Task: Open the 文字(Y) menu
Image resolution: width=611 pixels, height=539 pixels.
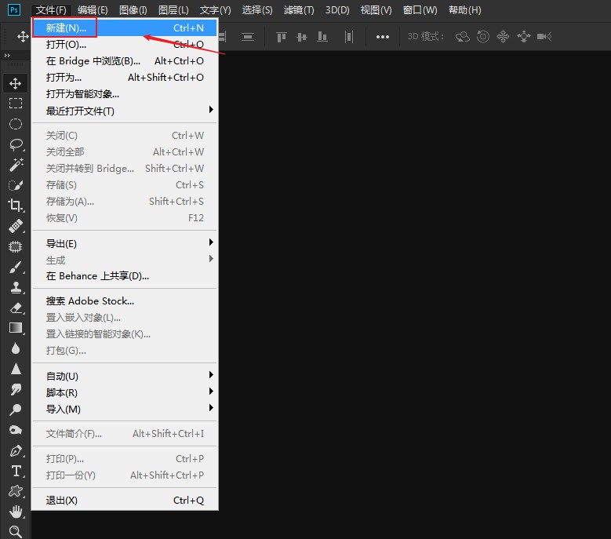Action: click(215, 9)
